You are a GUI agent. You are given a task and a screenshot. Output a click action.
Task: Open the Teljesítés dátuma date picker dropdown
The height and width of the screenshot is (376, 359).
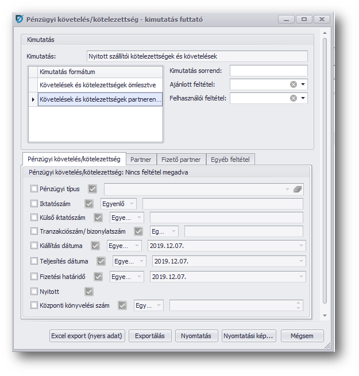click(x=302, y=261)
